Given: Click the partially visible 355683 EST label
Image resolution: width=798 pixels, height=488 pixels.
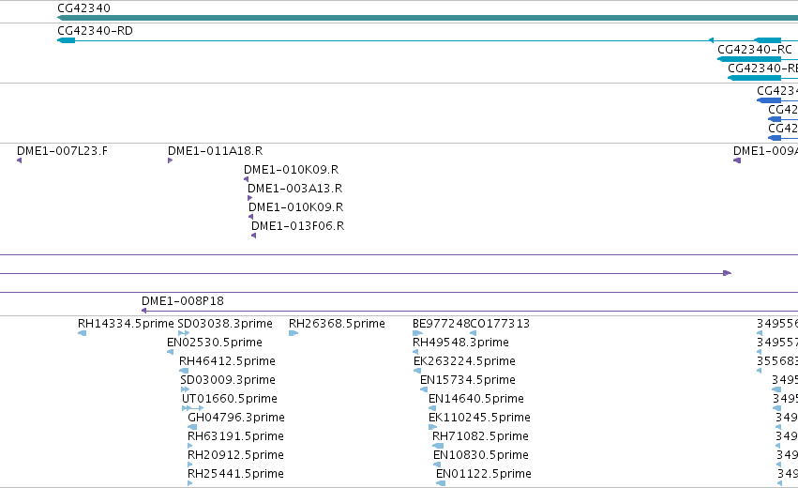Looking at the screenshot, I should click(x=777, y=361).
